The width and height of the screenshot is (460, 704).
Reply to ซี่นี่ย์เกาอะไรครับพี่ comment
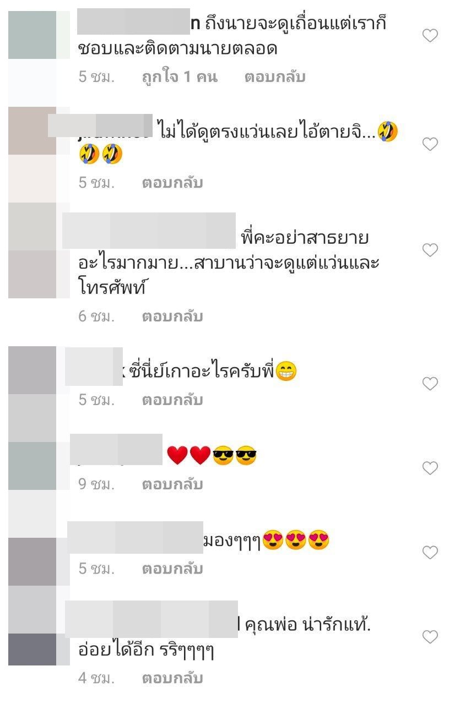pyautogui.click(x=172, y=400)
